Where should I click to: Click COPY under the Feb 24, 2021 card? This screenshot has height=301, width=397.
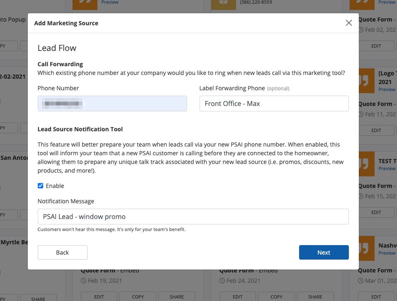click(276, 297)
